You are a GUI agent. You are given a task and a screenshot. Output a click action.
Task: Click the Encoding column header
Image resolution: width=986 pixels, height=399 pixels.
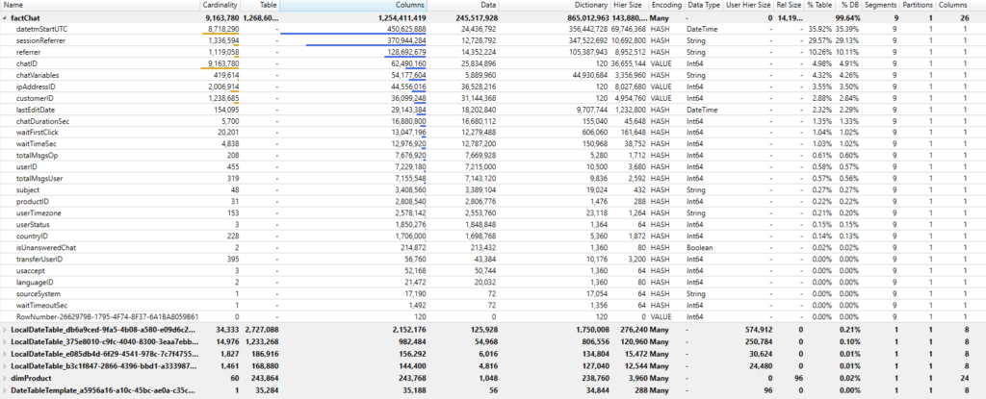click(x=666, y=5)
